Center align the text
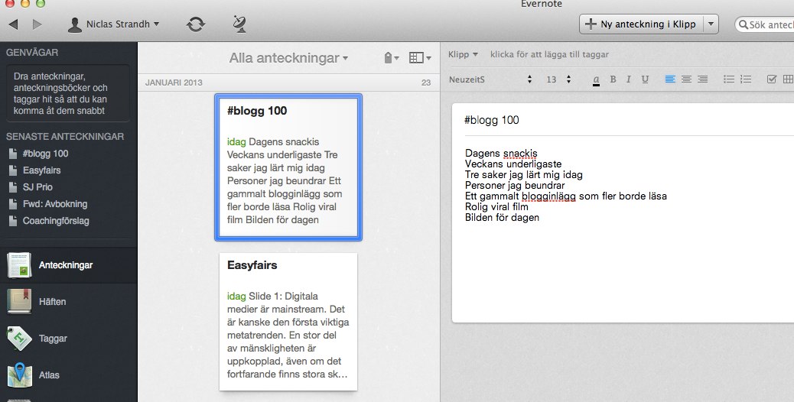Screen dimensions: 794x402 pyautogui.click(x=686, y=79)
